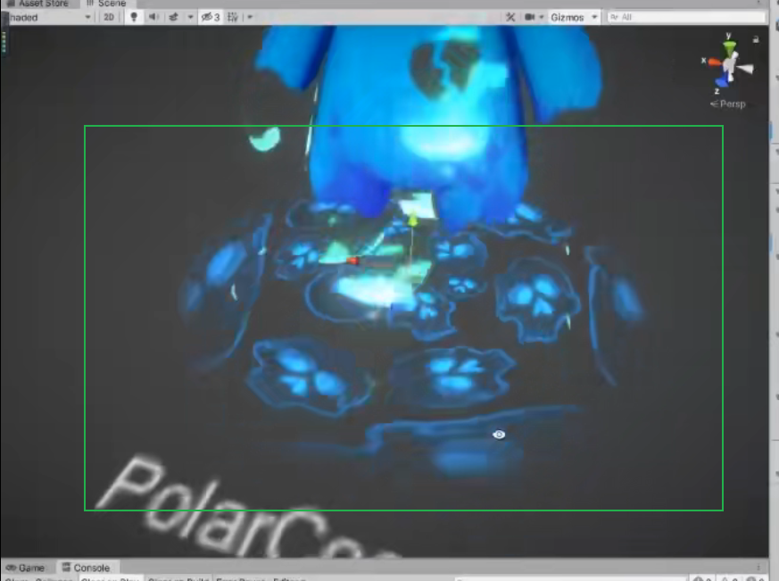Click the green Y axis cone on orientation gizmo
Image resolution: width=779 pixels, height=581 pixels.
(x=729, y=48)
